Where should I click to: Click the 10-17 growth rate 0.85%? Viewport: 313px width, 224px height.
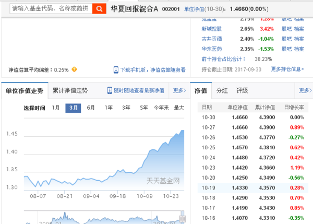coord(297,208)
